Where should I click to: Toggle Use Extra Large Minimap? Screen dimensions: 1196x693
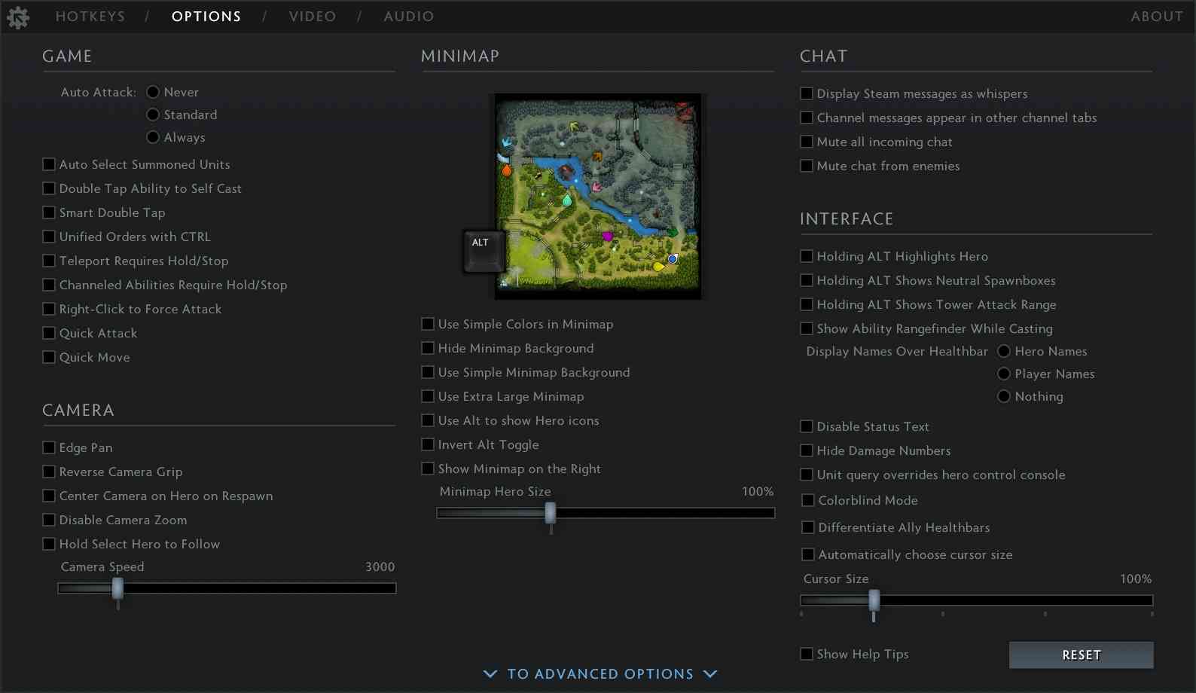coord(428,396)
